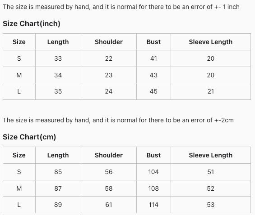Click sleeve length value 53 in cm chart
This screenshot has width=255, height=215.
click(x=211, y=205)
